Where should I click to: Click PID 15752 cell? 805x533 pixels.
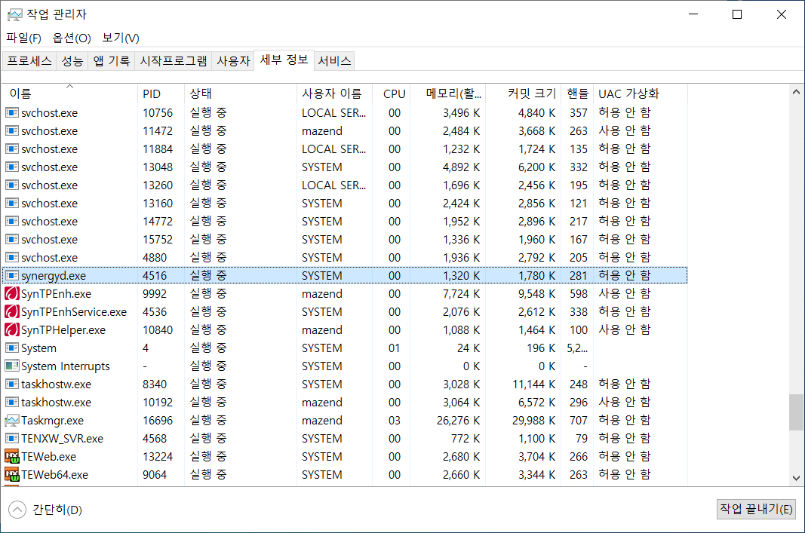(x=158, y=240)
